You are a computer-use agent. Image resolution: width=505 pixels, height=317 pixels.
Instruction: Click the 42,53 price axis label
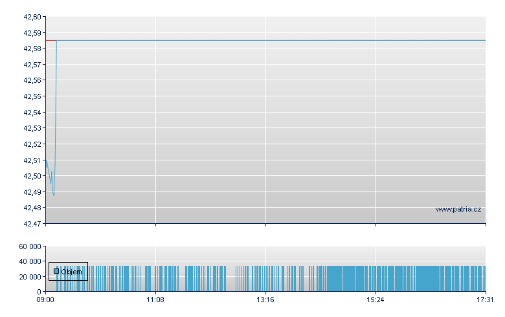[32, 128]
